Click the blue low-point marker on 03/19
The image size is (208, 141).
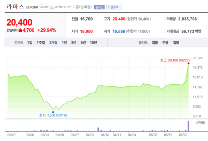(x=53, y=112)
